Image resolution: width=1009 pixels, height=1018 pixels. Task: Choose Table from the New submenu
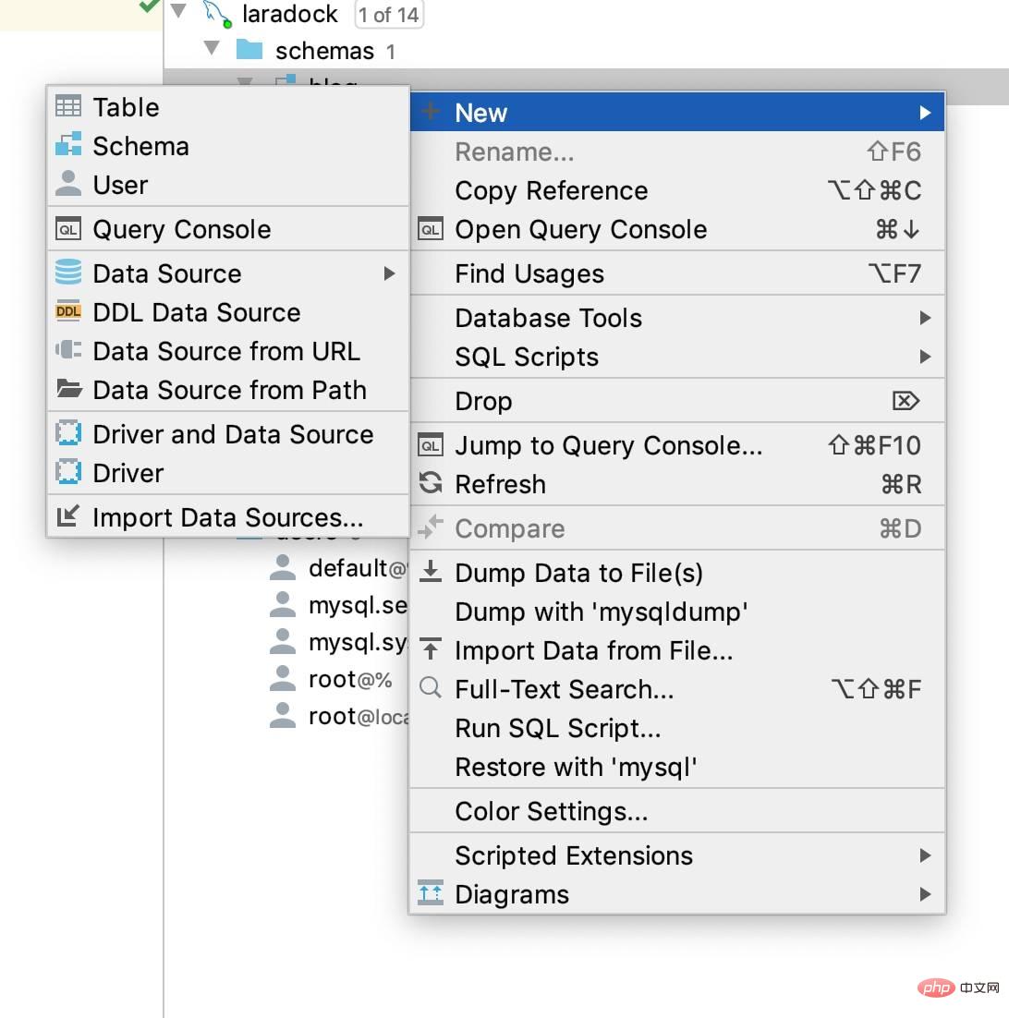point(228,107)
